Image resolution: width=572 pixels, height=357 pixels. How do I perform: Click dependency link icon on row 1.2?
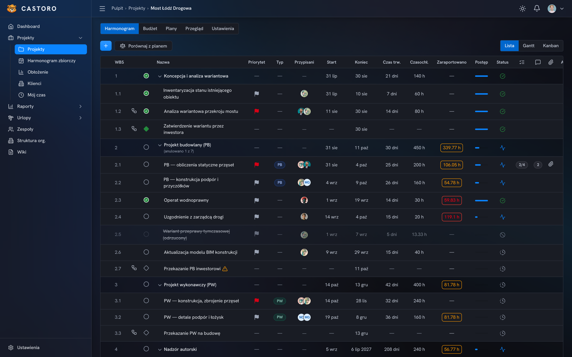point(134,111)
